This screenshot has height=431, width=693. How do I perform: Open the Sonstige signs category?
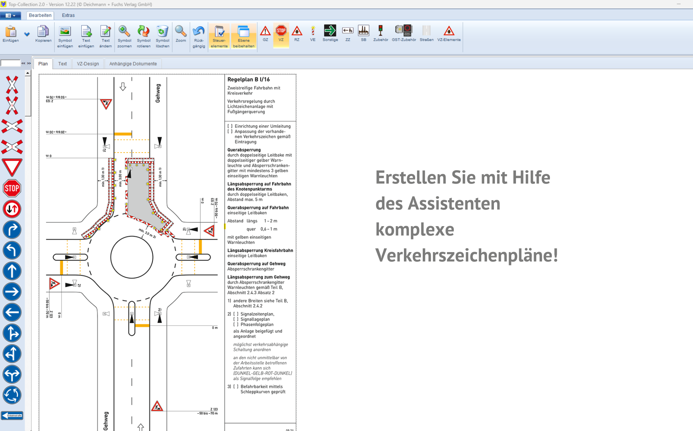click(x=330, y=34)
